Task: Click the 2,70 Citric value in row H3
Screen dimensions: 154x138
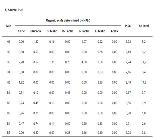Action: [21, 62]
